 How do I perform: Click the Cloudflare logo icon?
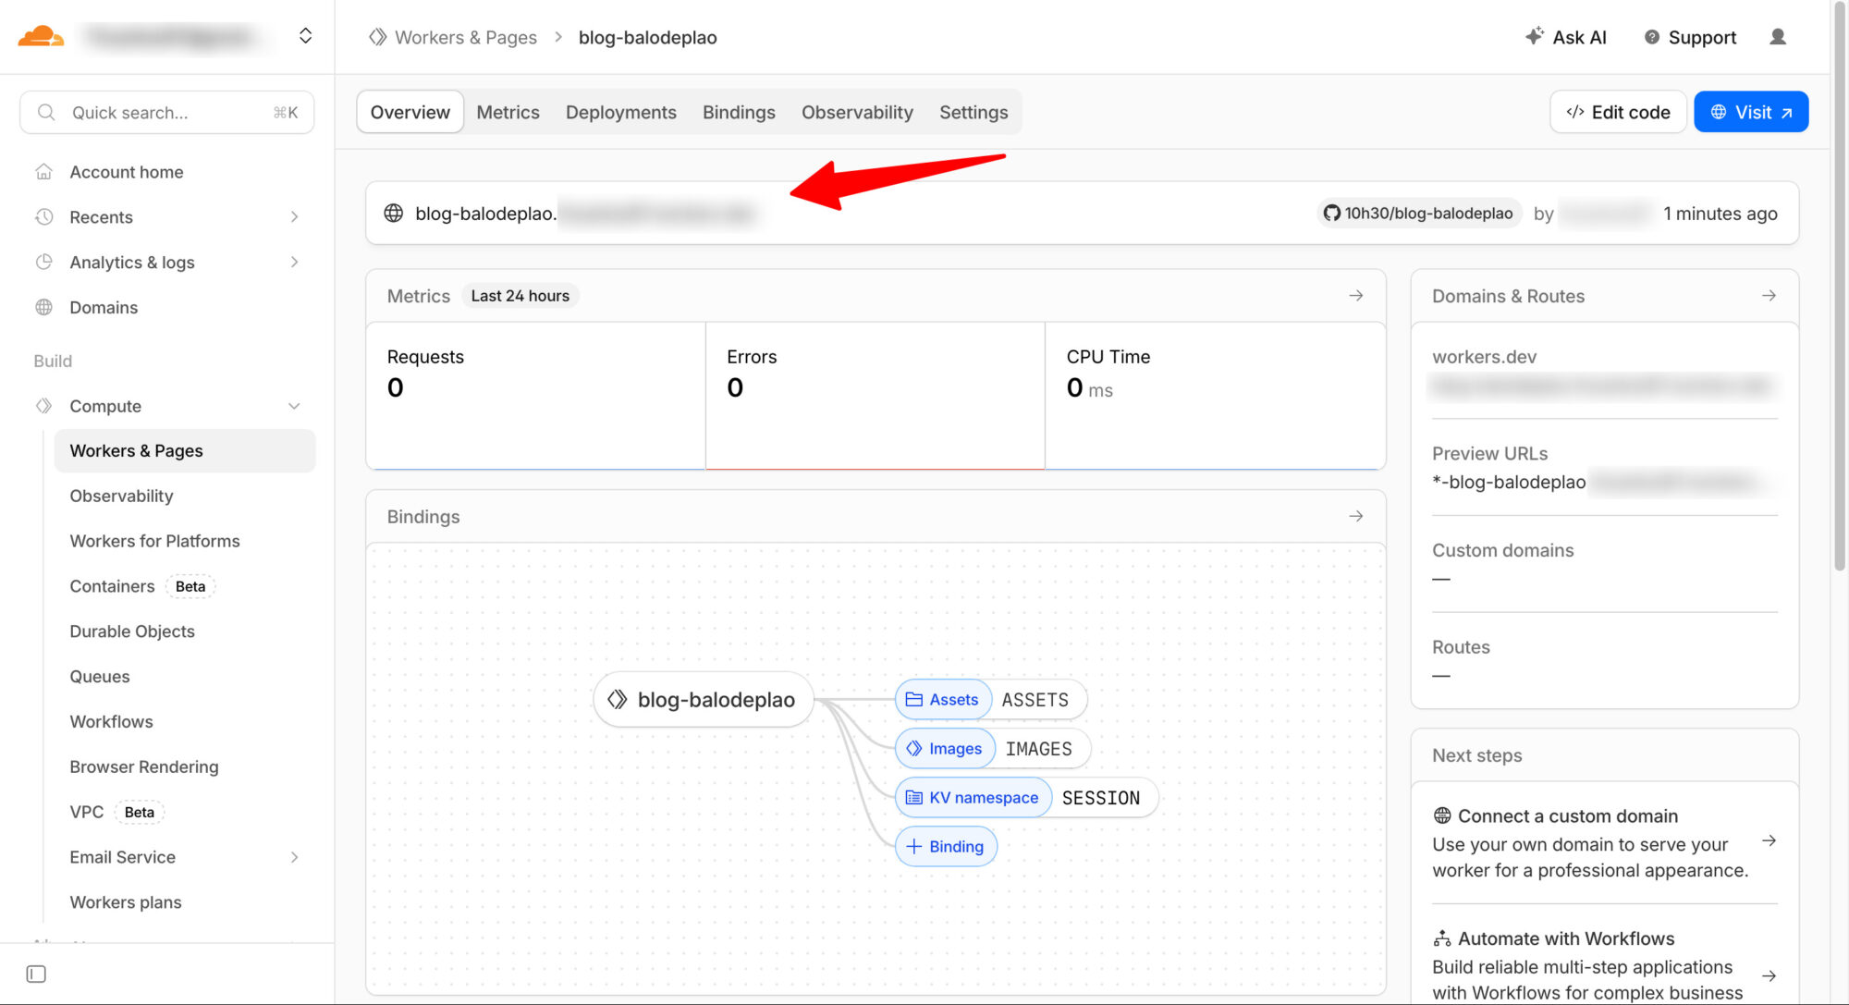41,37
